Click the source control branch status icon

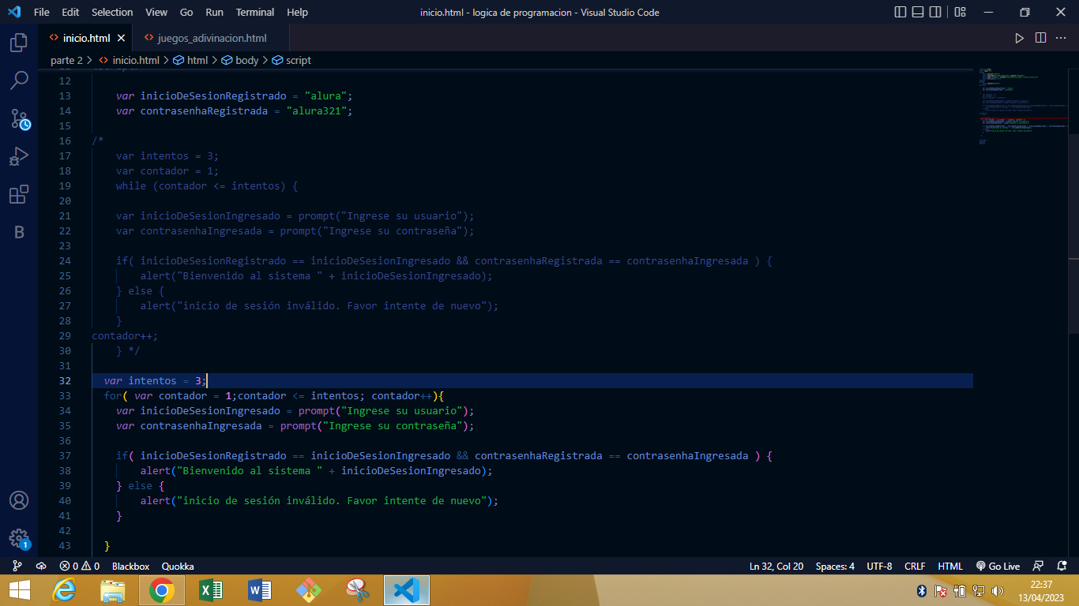tap(17, 566)
